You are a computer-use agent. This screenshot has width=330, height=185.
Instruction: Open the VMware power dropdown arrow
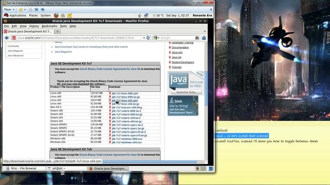click(25, 10)
